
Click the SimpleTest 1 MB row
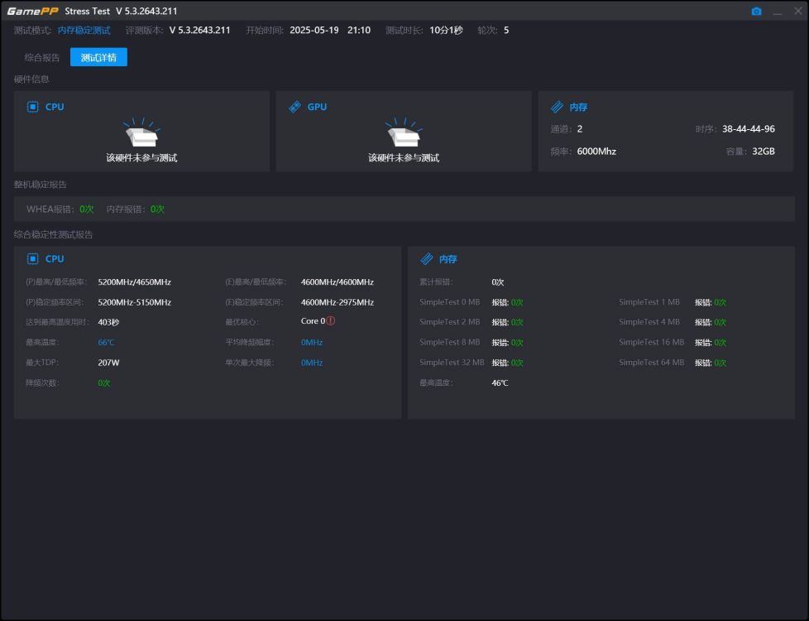[x=673, y=302]
